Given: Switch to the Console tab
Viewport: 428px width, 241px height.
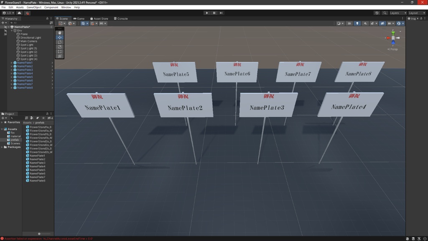Looking at the screenshot, I should pyautogui.click(x=121, y=18).
